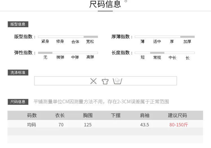Click the washing symbols box
The width and height of the screenshot is (211, 148).
click(105, 81)
